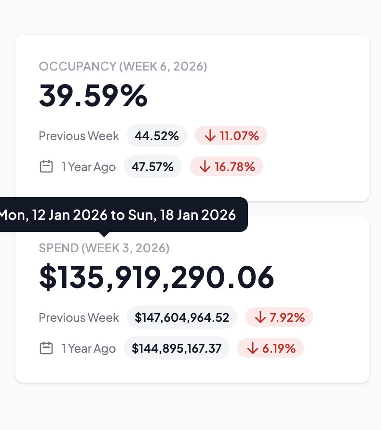381x430 pixels.
Task: Click the $135,919,290.06 spend total
Action: [x=156, y=277]
